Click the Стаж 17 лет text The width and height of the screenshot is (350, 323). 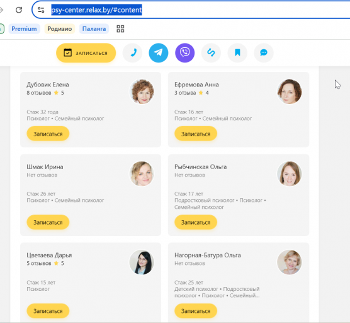tap(189, 194)
